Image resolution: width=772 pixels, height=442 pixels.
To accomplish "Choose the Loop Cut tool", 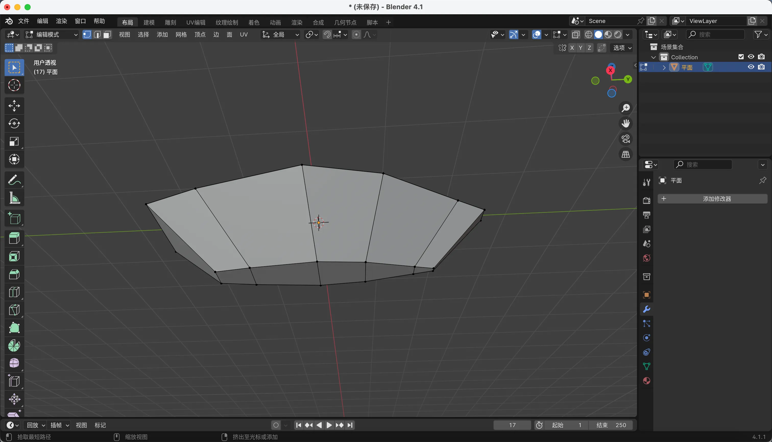I will (14, 292).
